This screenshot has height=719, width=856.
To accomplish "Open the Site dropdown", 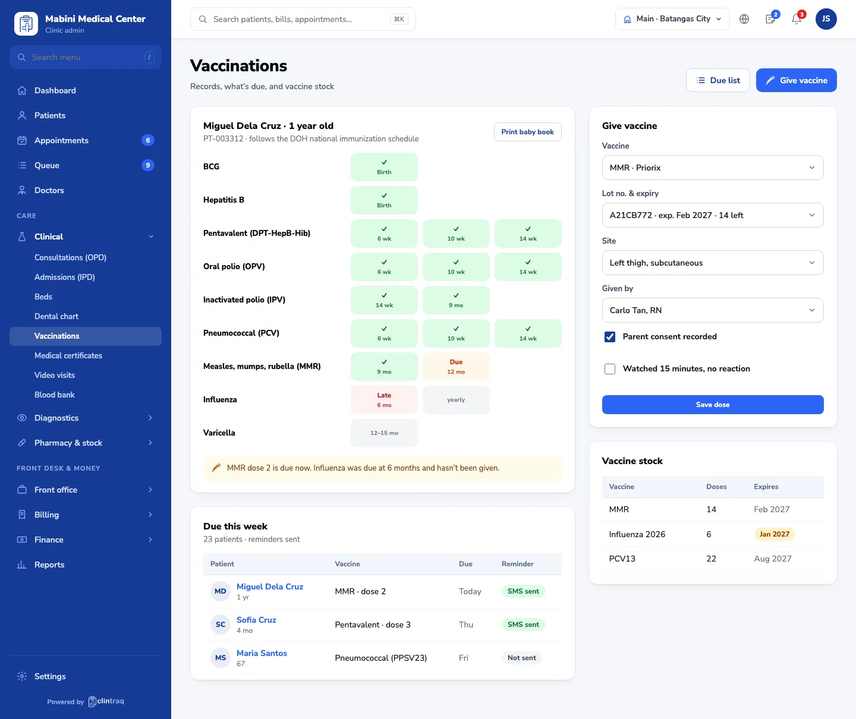I will pyautogui.click(x=713, y=263).
